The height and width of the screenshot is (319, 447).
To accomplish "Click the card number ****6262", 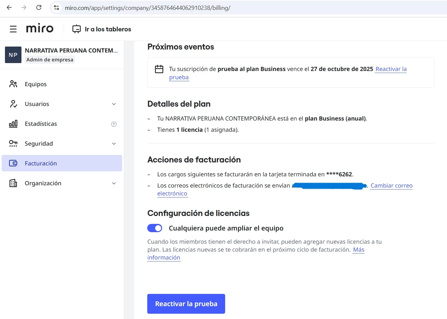I will (x=339, y=174).
